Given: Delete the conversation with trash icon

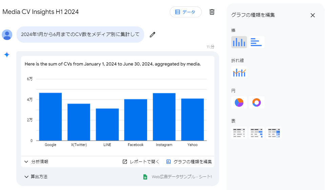Looking at the screenshot, I should tap(212, 12).
